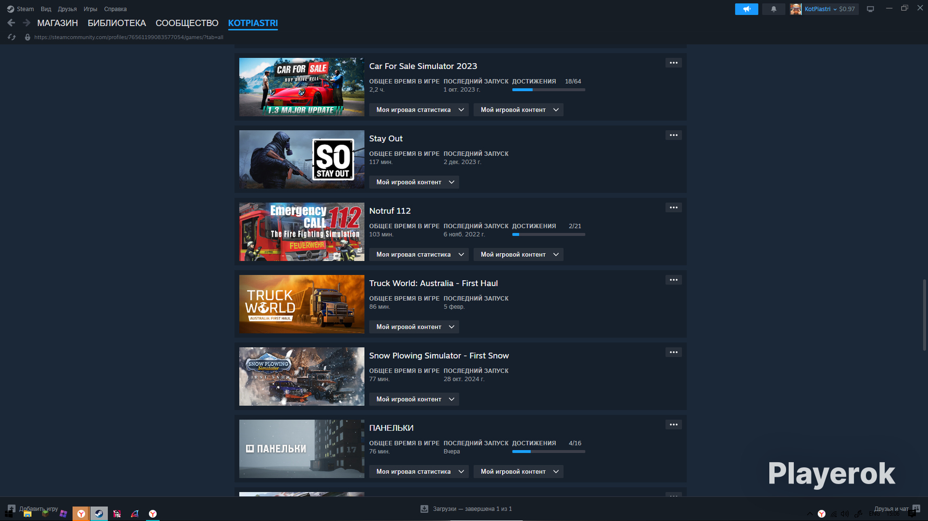The image size is (928, 521).
Task: Open the Игры menu
Action: pyautogui.click(x=90, y=9)
